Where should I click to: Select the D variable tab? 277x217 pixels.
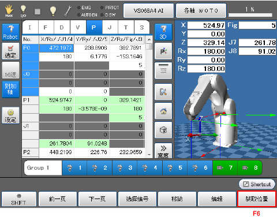(62, 27)
